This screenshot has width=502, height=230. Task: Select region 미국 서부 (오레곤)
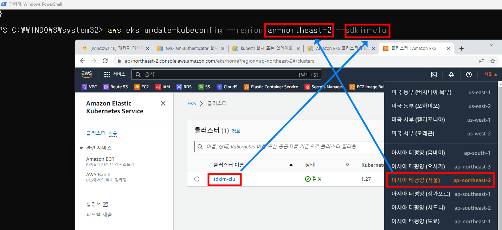coord(441,133)
